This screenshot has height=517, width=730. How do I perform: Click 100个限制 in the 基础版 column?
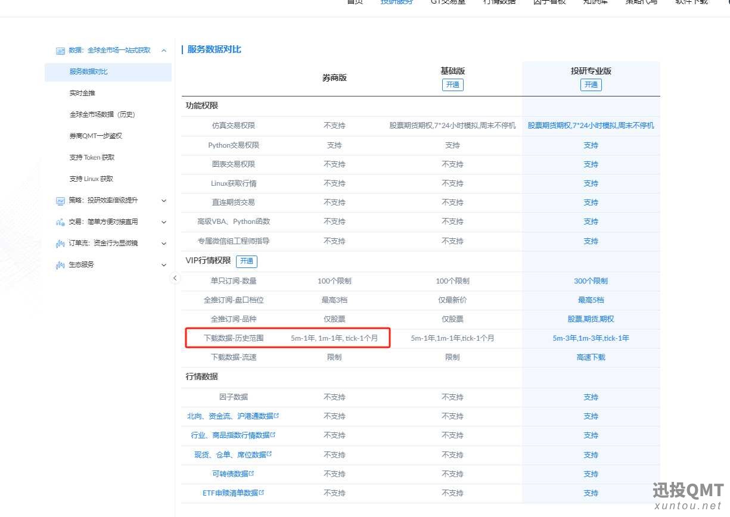(x=452, y=281)
